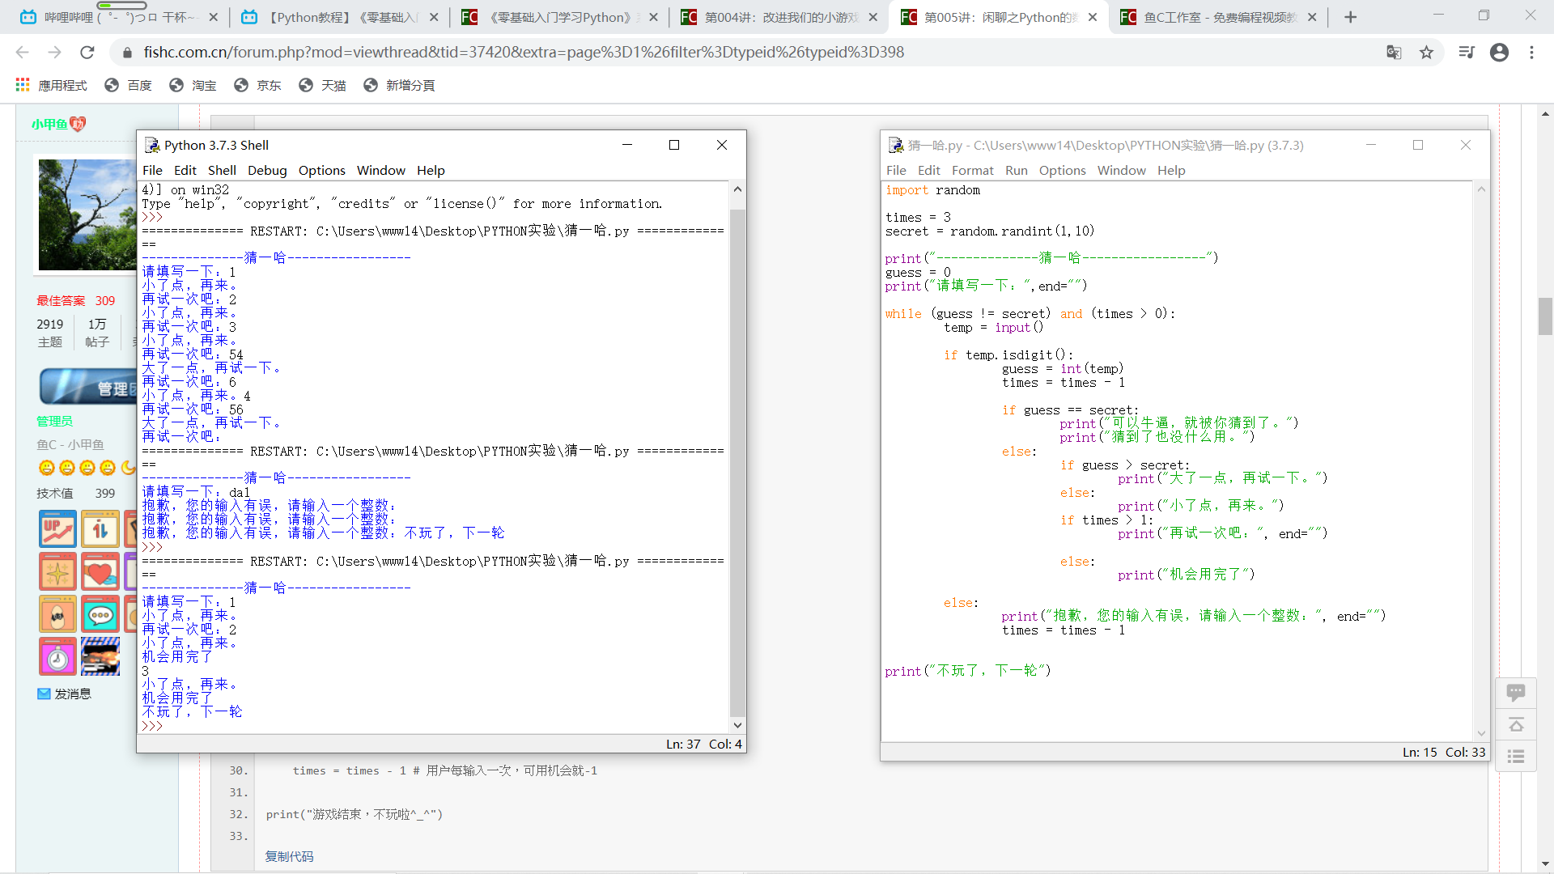
Task: Click the 复制代码 link
Action: [289, 856]
